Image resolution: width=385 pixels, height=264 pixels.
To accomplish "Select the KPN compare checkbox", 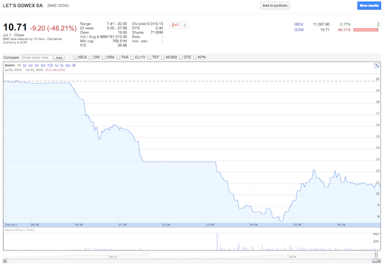I will click(x=195, y=58).
